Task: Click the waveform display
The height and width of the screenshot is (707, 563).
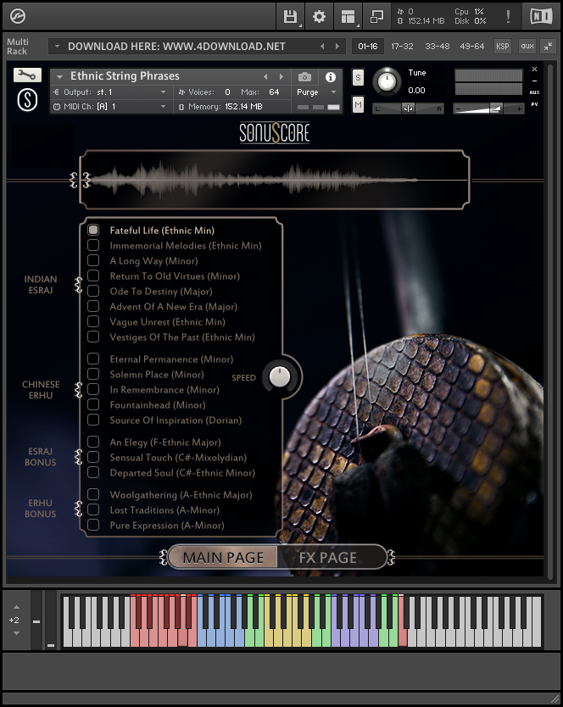Action: [x=274, y=180]
